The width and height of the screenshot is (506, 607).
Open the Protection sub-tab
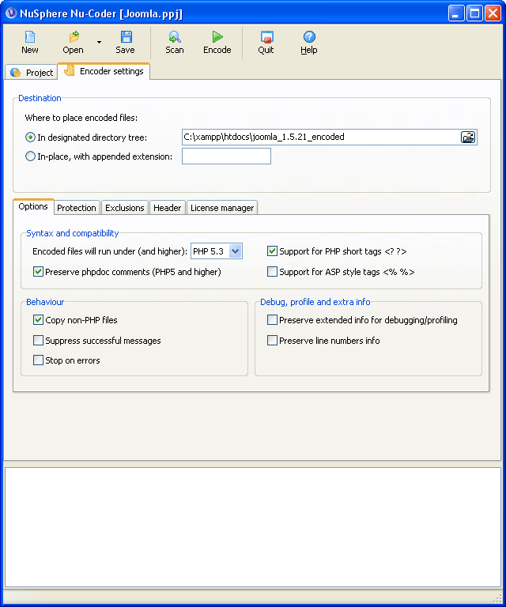(x=77, y=208)
